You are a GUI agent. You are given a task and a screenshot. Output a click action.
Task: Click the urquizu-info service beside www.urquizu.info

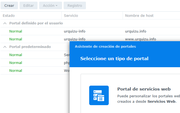[75, 39]
